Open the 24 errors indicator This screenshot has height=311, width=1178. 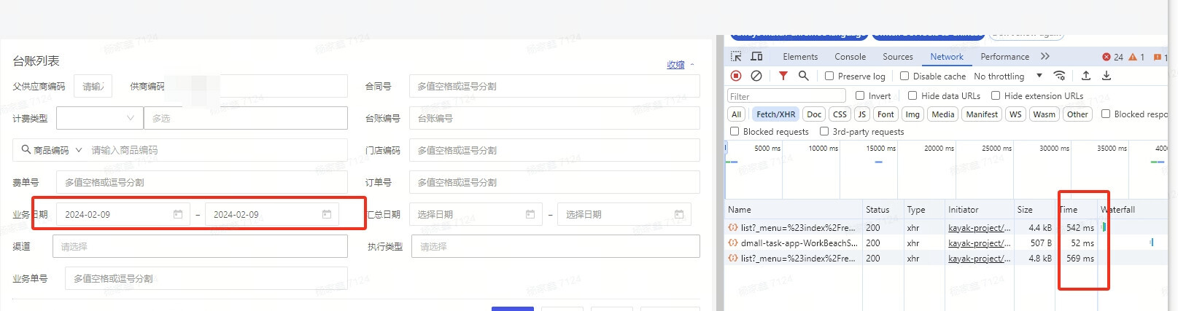click(x=1112, y=57)
